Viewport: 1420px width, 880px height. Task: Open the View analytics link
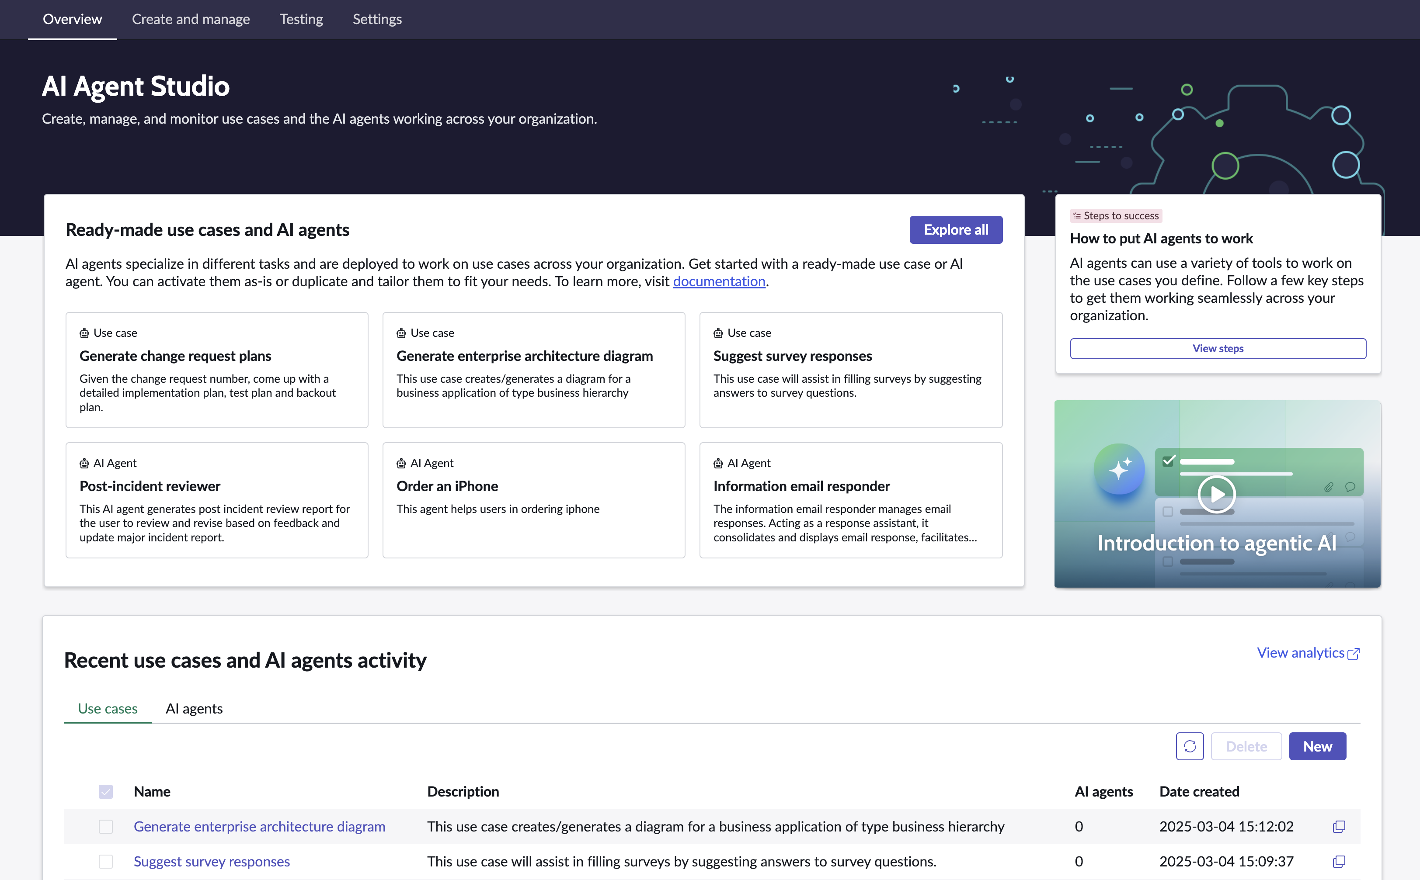[x=1301, y=653]
